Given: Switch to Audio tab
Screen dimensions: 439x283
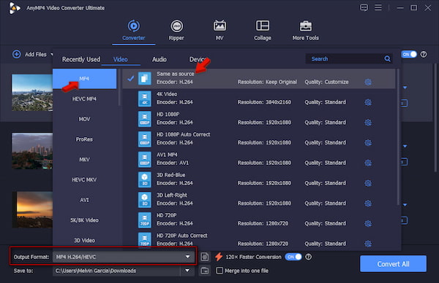Looking at the screenshot, I should coord(160,59).
